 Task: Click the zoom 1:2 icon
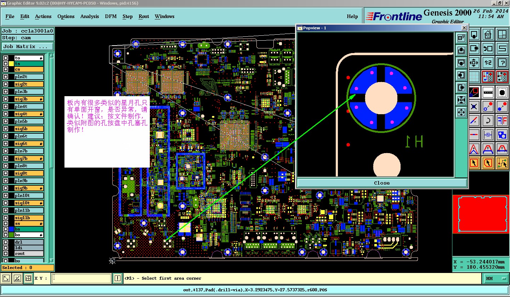(x=488, y=63)
